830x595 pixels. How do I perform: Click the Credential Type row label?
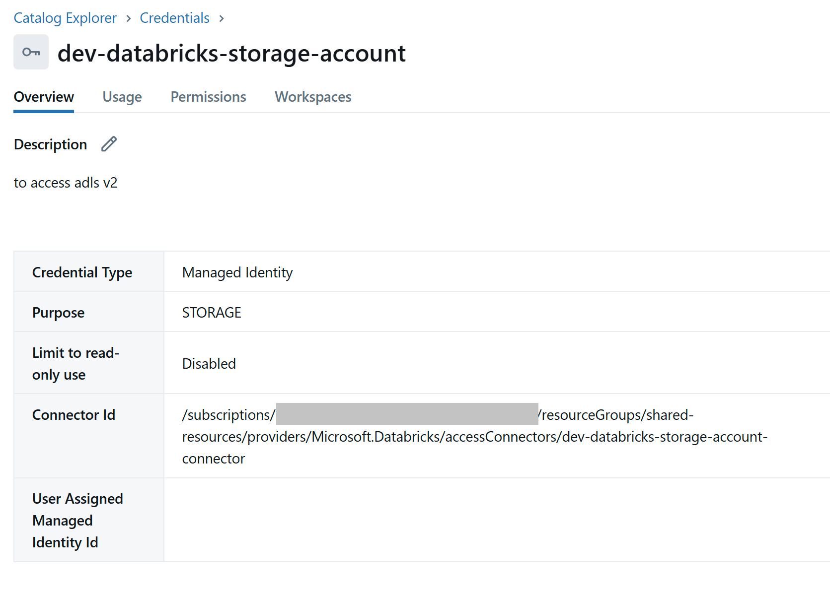[82, 272]
